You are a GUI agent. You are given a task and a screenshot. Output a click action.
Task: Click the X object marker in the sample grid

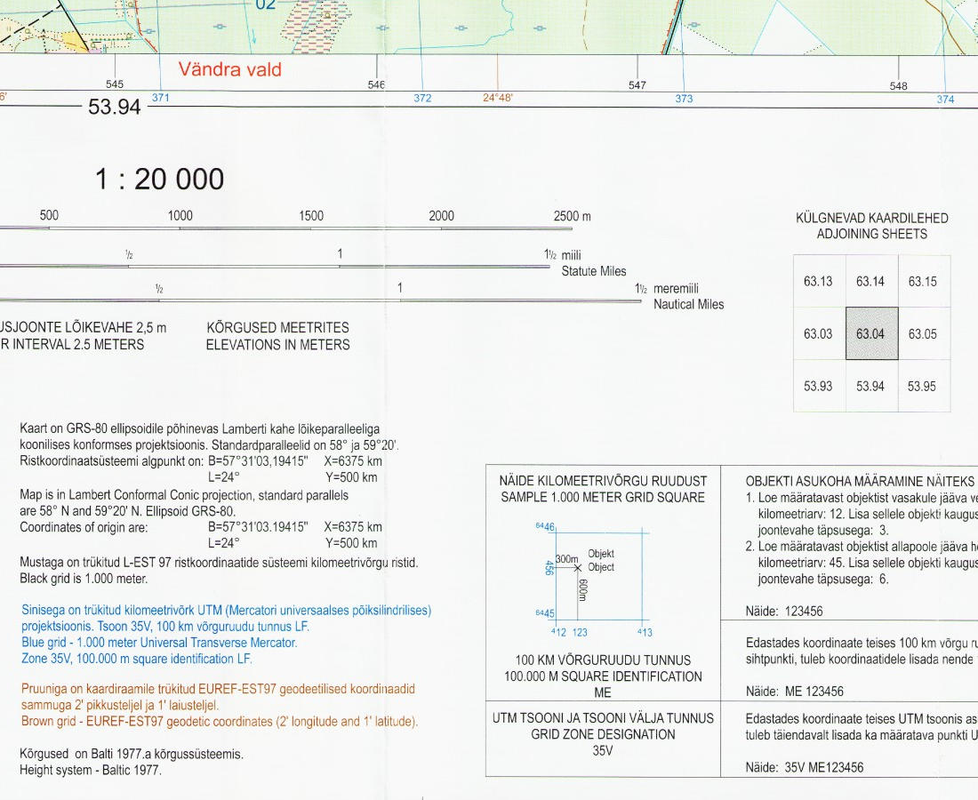pyautogui.click(x=578, y=567)
